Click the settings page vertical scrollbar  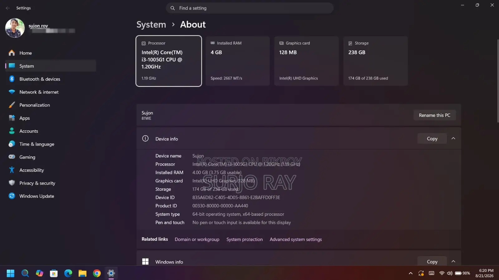(498, 81)
